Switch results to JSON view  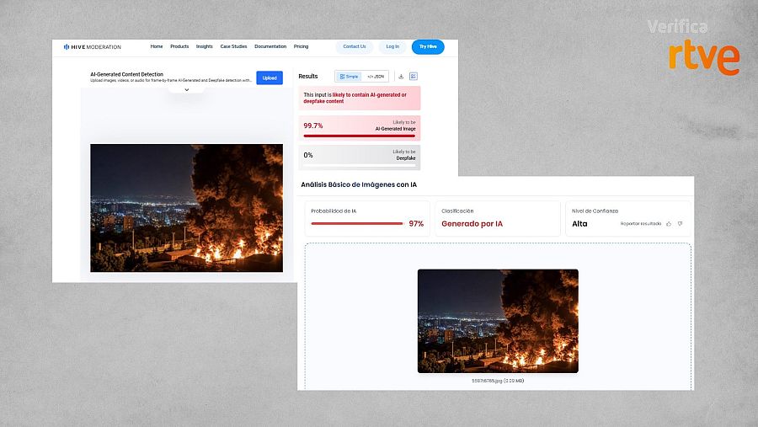375,77
